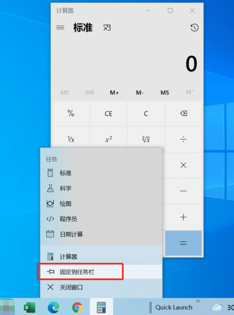Screen dimensions: 234x315
Task: Select 科学 in the jump list
Action: click(x=101, y=188)
